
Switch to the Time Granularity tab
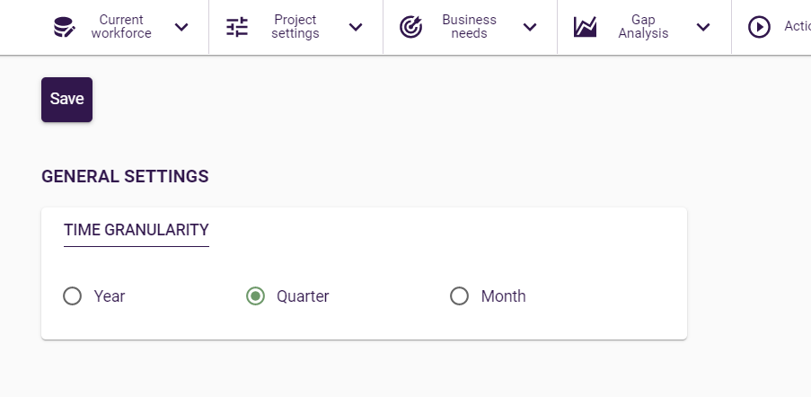coord(137,230)
